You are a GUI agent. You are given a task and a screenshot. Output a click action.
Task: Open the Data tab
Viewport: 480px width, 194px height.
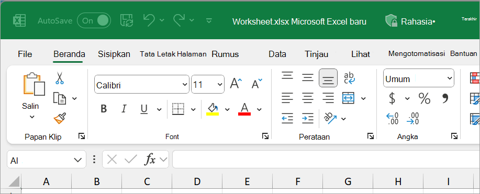[277, 54]
